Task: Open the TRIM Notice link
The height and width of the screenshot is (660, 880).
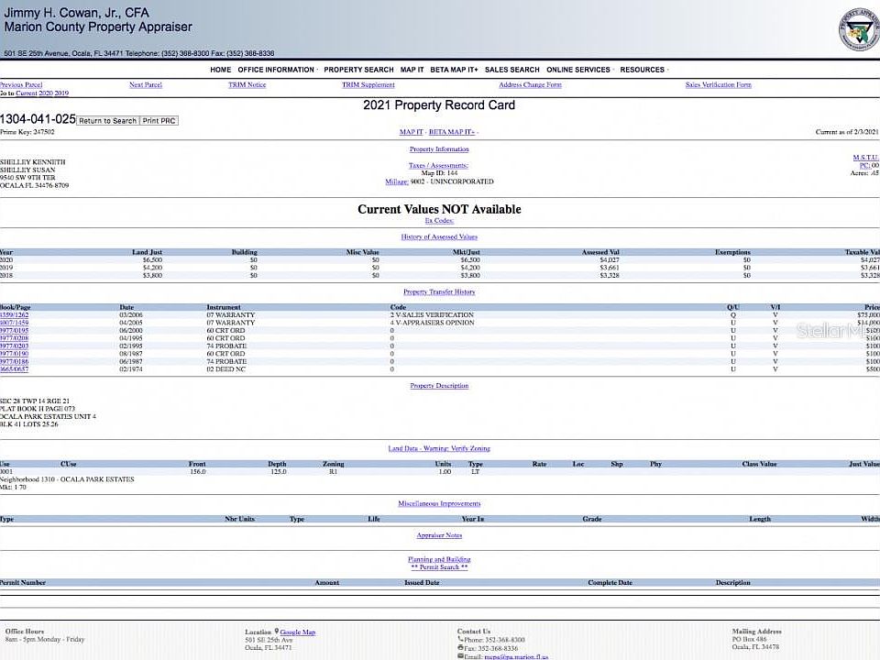Action: tap(247, 84)
